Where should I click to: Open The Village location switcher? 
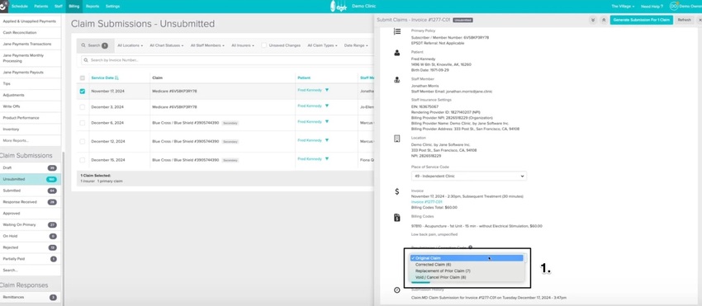[623, 7]
